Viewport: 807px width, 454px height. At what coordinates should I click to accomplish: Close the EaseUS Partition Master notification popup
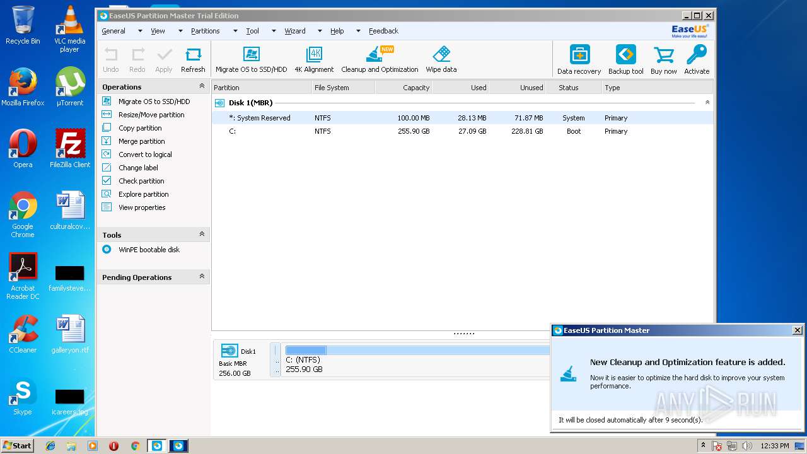[797, 330]
